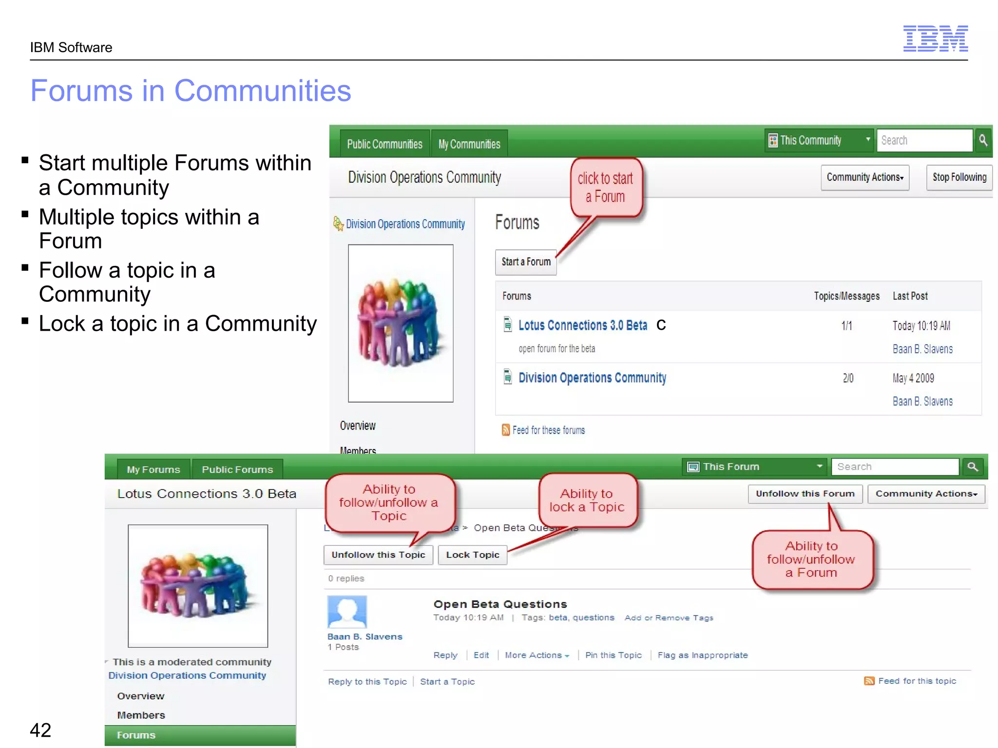Click the community picture in lower sidebar
The width and height of the screenshot is (998, 748).
click(x=198, y=586)
